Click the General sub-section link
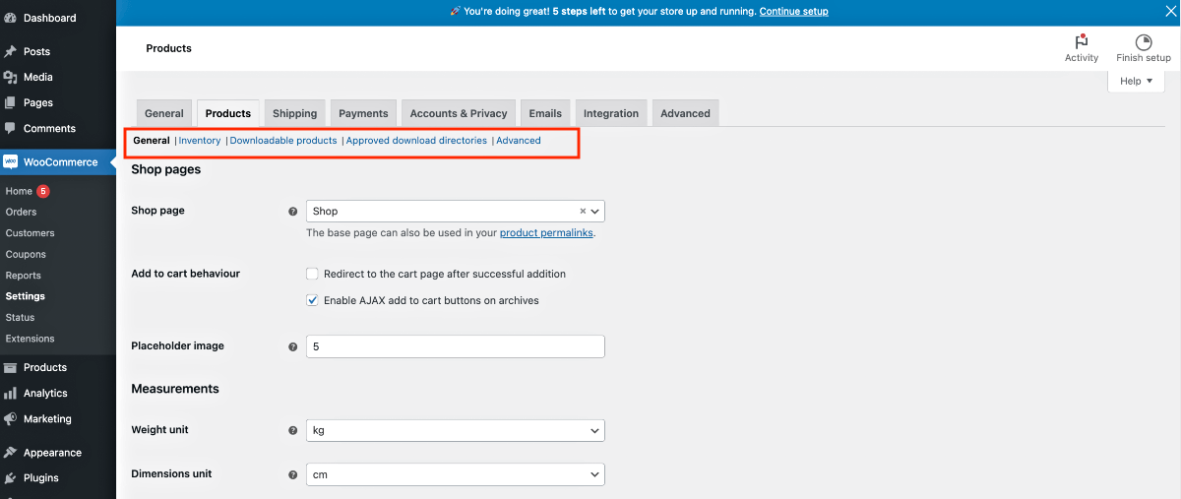The width and height of the screenshot is (1181, 499). pos(152,141)
